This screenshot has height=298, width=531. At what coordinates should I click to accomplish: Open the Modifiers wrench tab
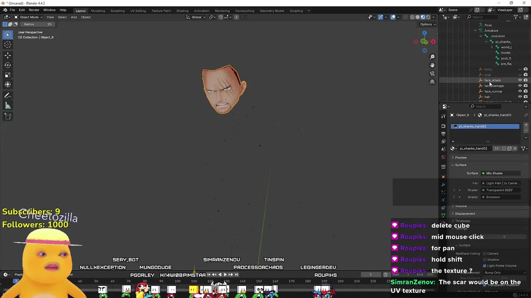[x=443, y=185]
